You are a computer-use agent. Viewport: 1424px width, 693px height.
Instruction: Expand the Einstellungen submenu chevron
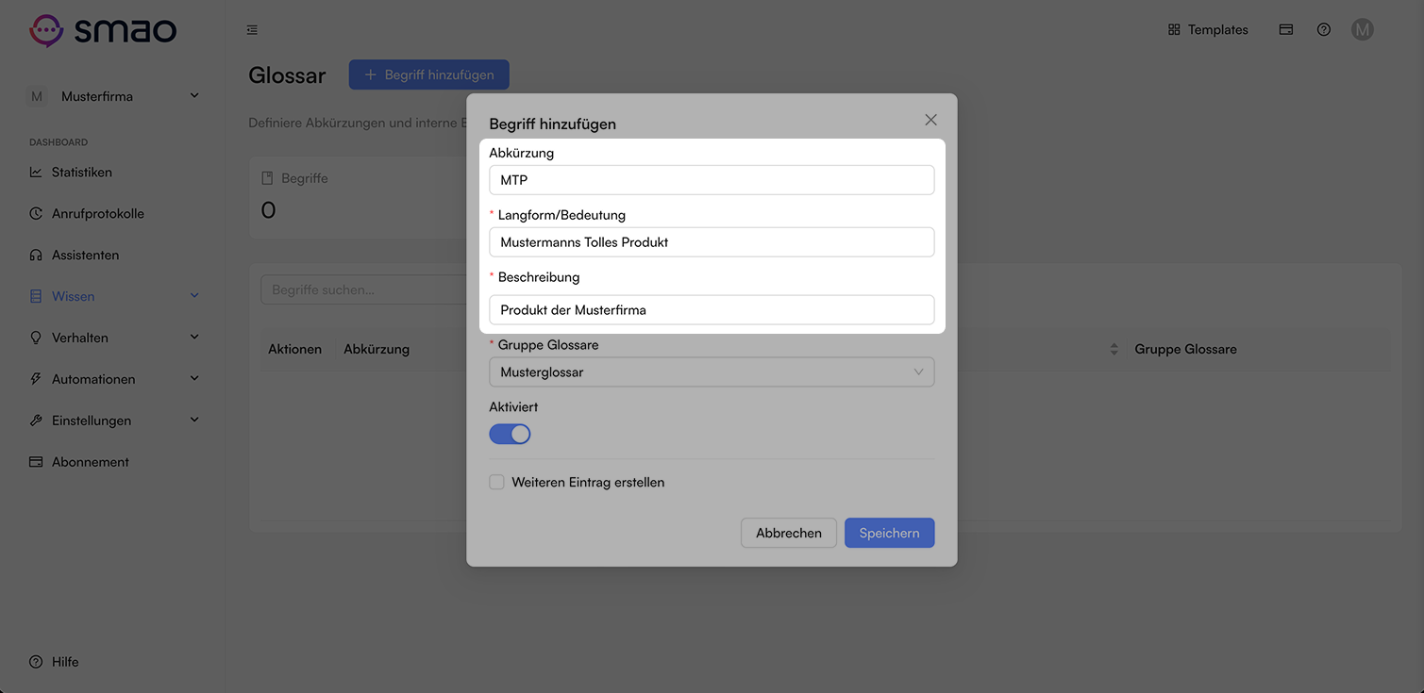coord(194,421)
